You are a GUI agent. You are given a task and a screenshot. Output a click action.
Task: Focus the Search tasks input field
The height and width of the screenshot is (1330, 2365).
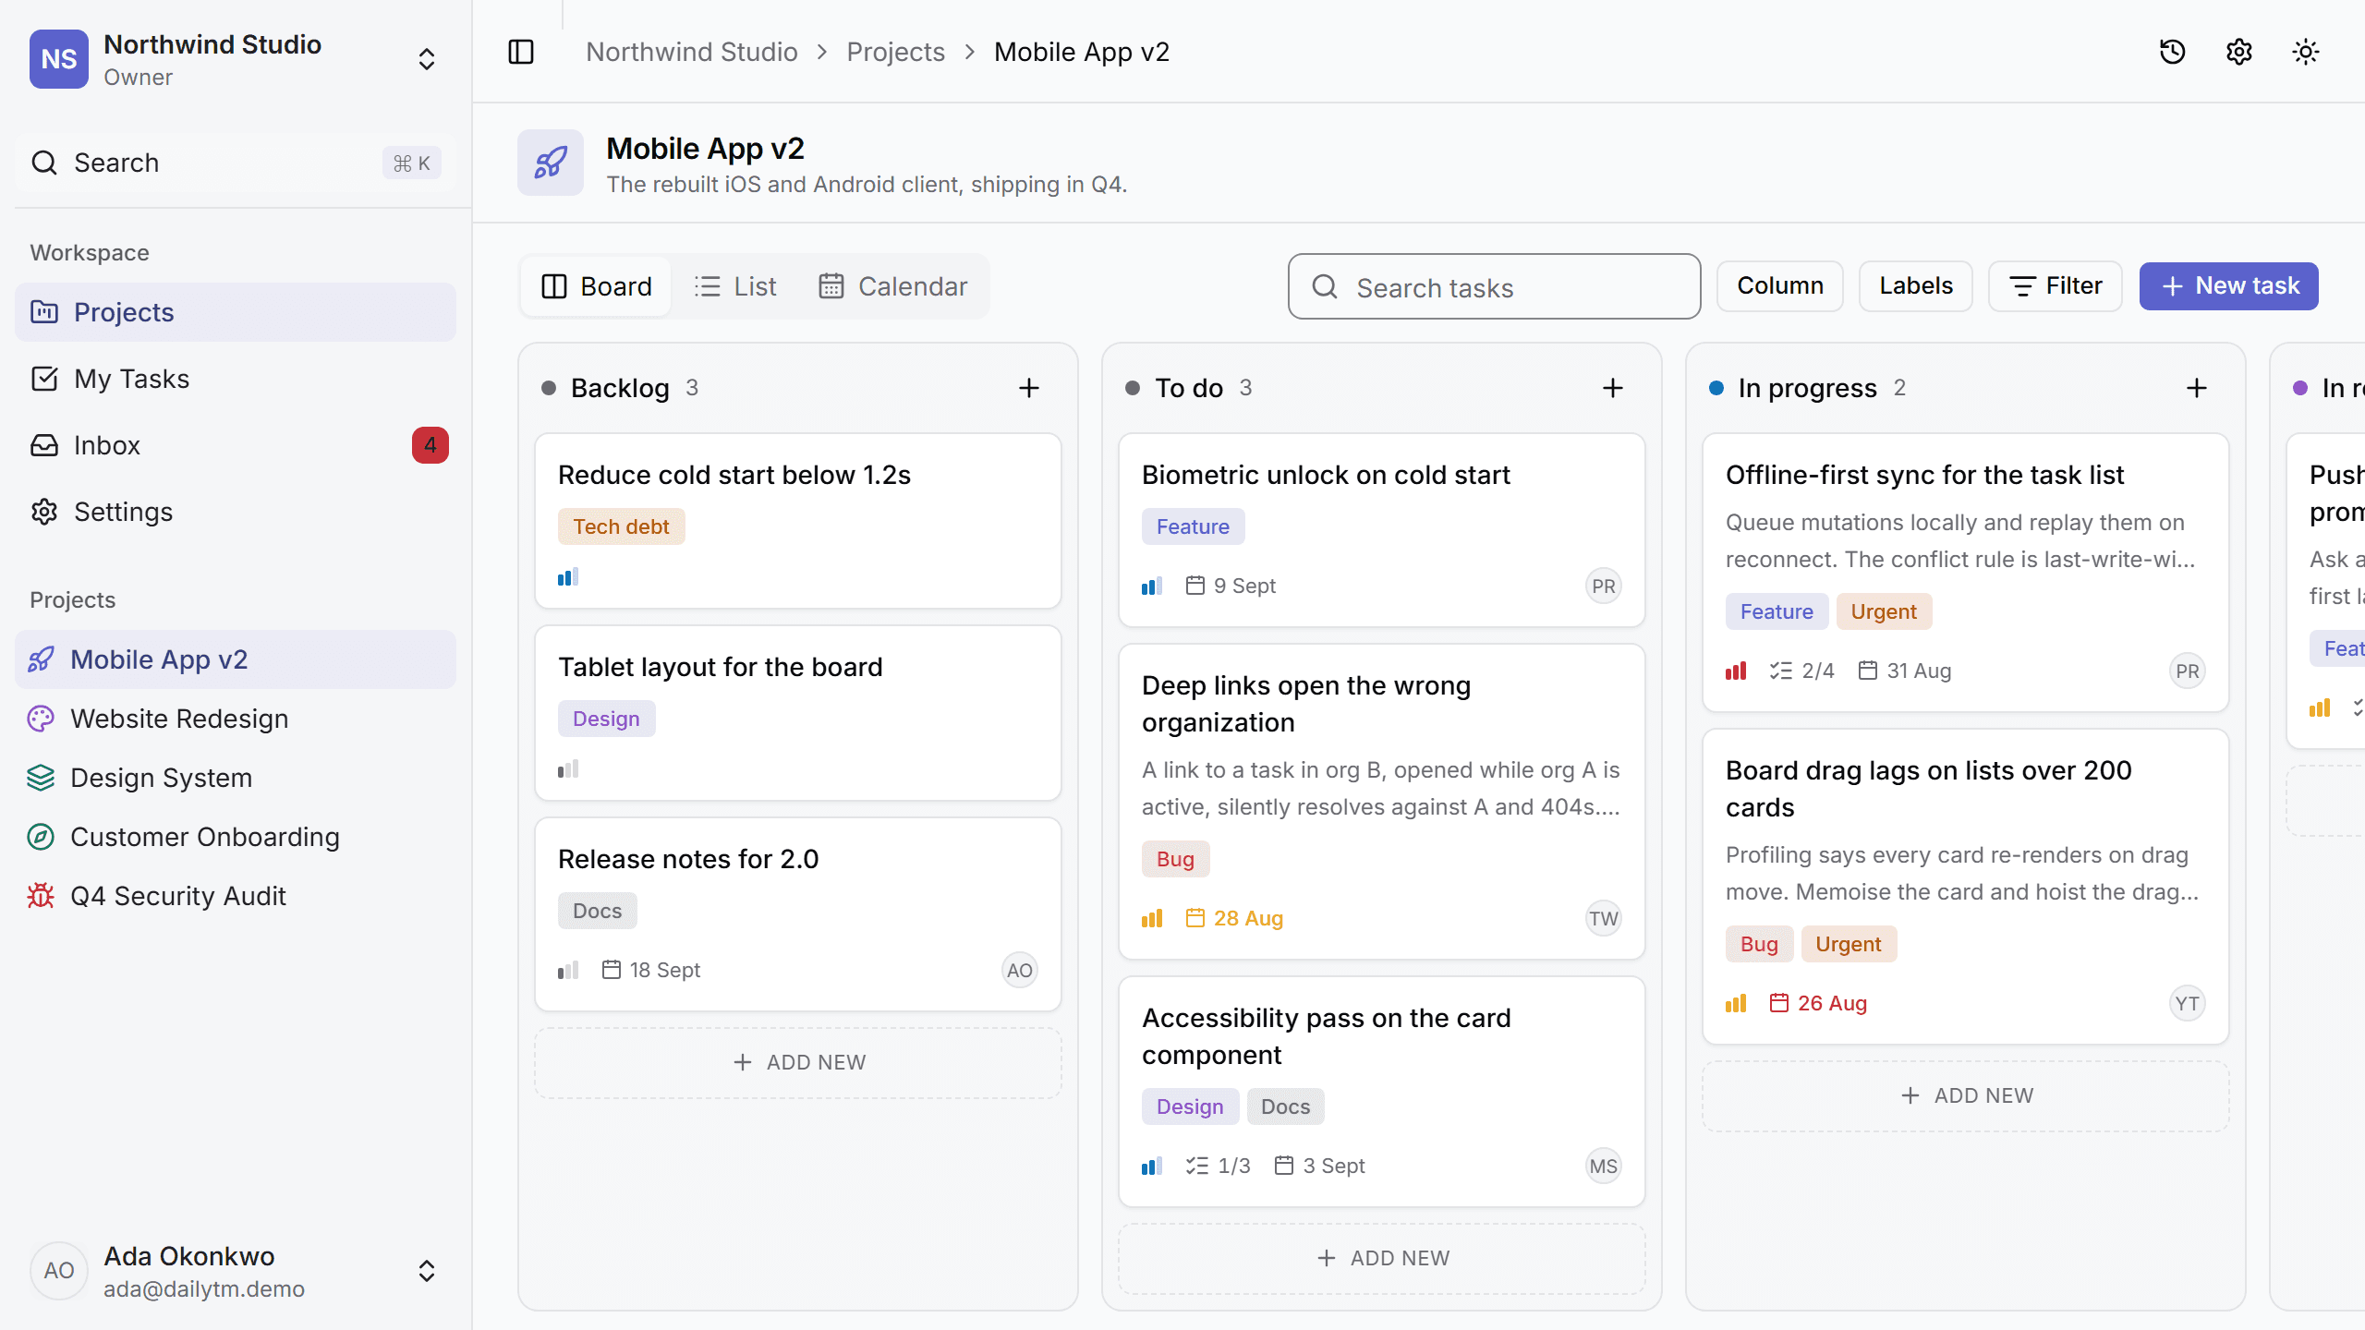tap(1495, 286)
